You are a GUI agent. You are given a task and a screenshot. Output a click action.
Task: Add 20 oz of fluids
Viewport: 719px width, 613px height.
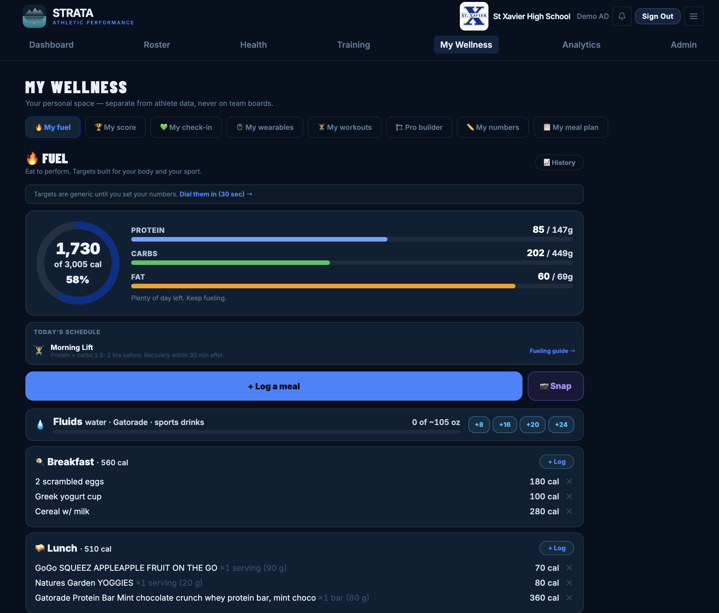coord(532,424)
